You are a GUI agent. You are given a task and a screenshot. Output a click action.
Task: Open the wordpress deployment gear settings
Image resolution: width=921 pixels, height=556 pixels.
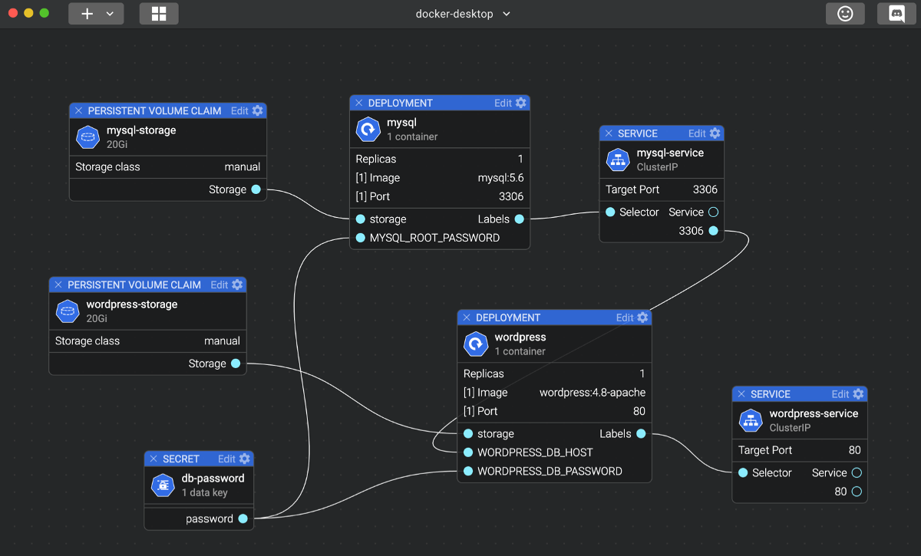click(x=643, y=318)
